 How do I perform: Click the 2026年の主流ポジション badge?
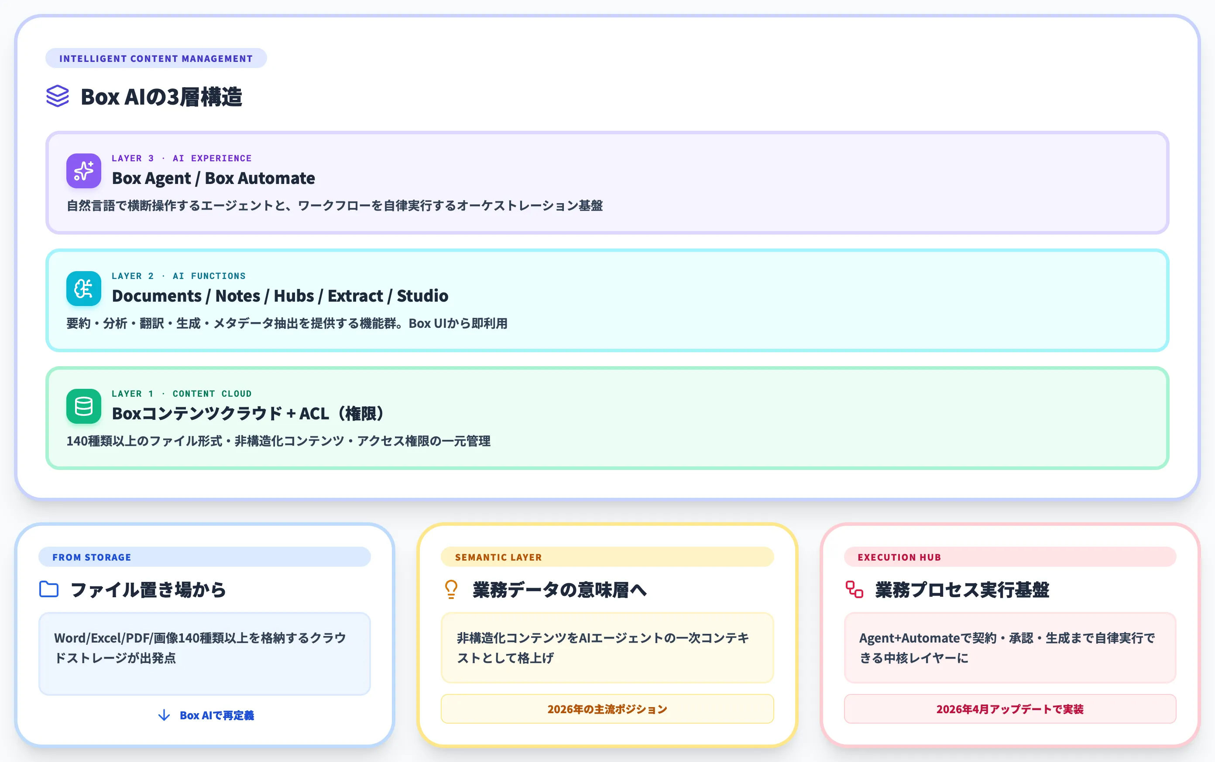[607, 709]
